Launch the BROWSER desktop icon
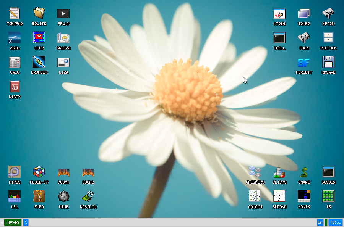The image size is (344, 227). pos(39,63)
